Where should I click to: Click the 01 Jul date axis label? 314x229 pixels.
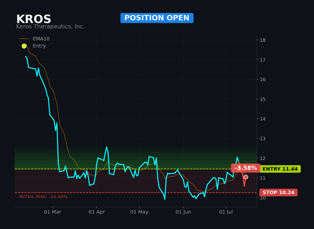click(226, 212)
